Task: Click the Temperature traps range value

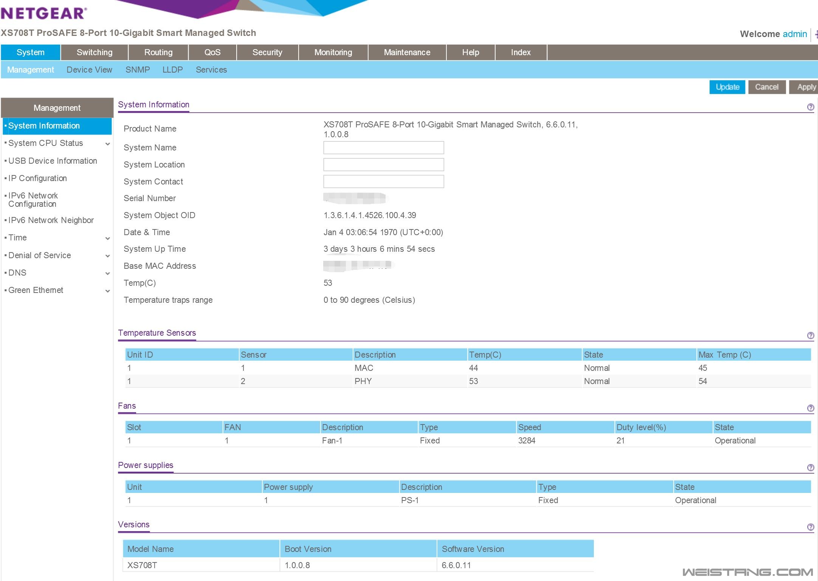Action: 369,300
